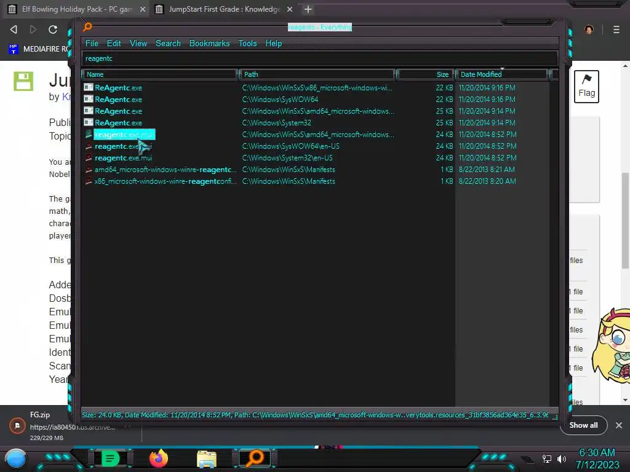Select x86_microsoft-windows-winre-reagentconfi manifest file
The width and height of the screenshot is (630, 472).
click(x=165, y=181)
